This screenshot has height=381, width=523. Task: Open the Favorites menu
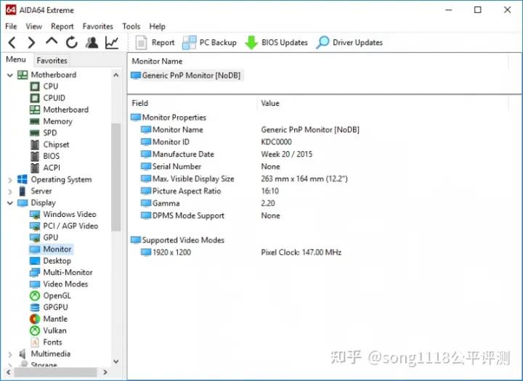[97, 26]
